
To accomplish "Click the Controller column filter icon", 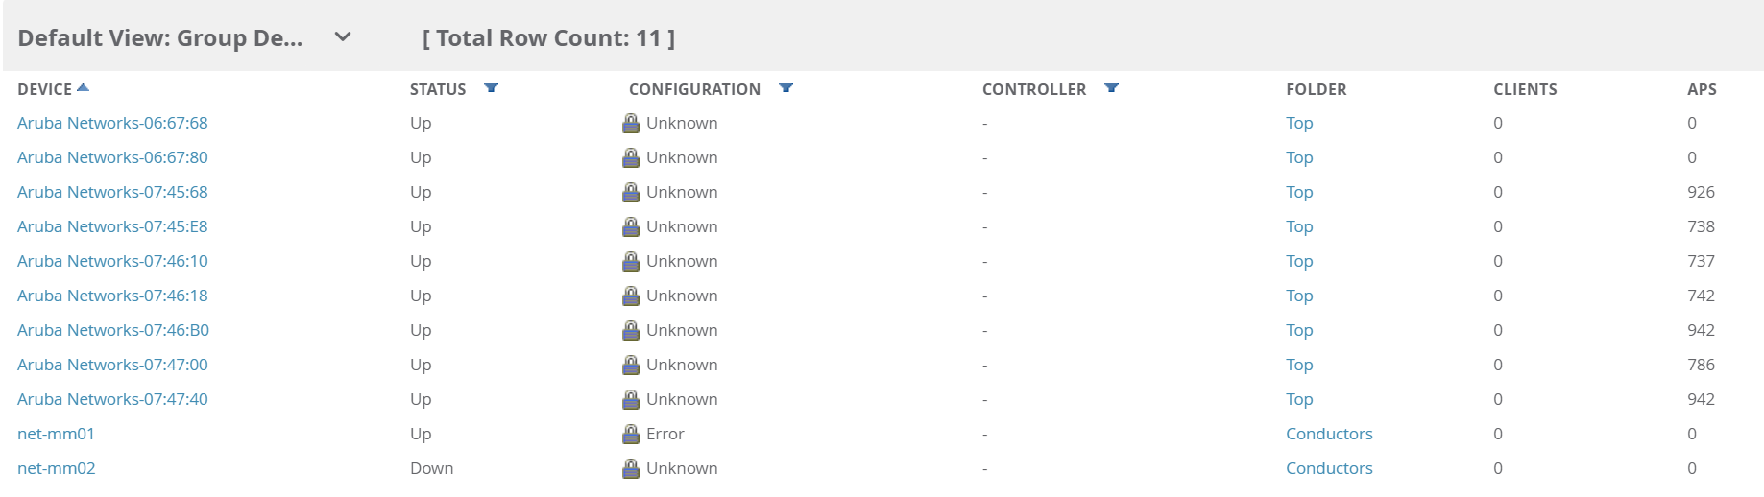I will pyautogui.click(x=1111, y=88).
